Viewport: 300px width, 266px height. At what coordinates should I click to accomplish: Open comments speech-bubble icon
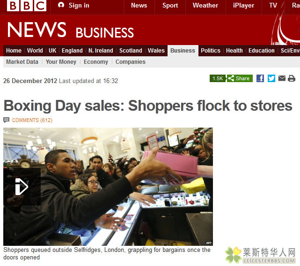(x=6, y=120)
